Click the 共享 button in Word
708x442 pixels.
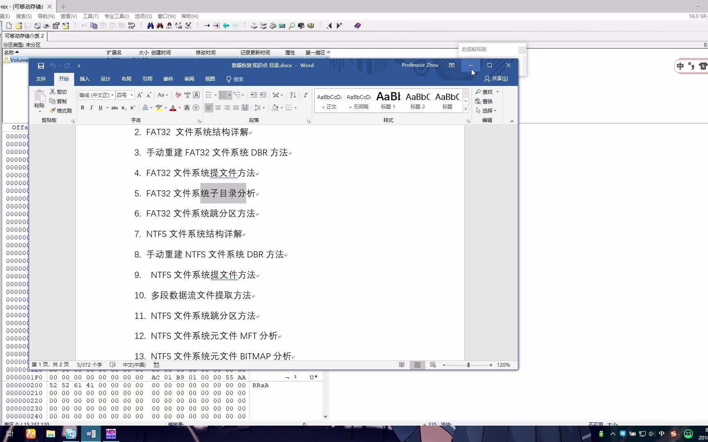[x=496, y=79]
